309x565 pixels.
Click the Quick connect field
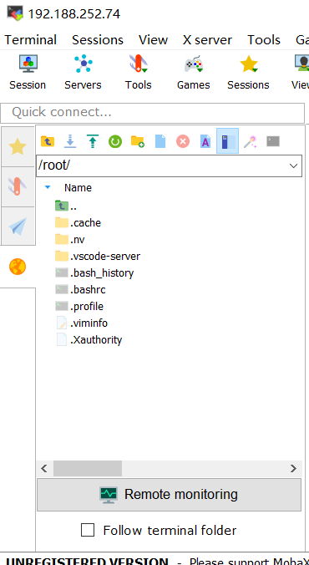tap(152, 113)
